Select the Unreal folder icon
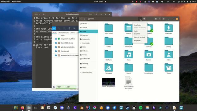The image size is (197, 111). (x=129, y=68)
